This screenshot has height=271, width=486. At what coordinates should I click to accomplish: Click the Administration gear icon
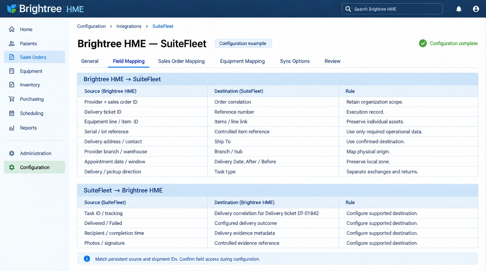click(x=12, y=153)
